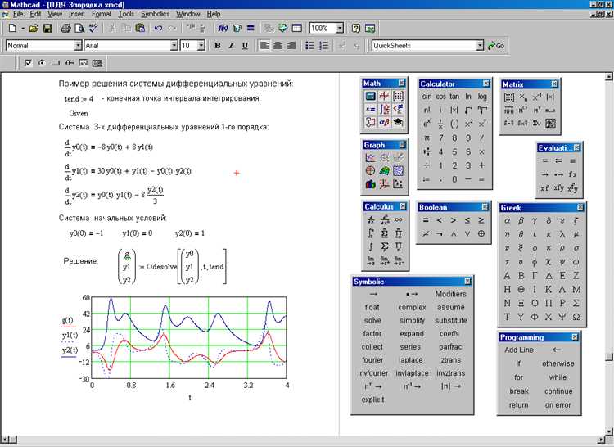Screen dimensions: 614x447
Task: Open the style dropdown showing Normal
Action: tap(78, 45)
